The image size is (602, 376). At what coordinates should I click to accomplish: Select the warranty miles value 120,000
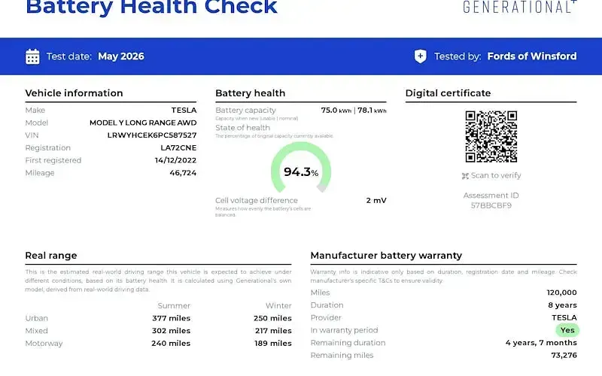tap(561, 293)
